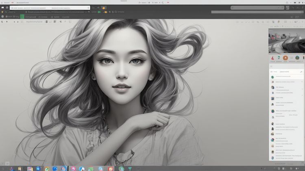305x171 pixels.
Task: Click the green square button in the dark toolbar
Action: point(22,17)
